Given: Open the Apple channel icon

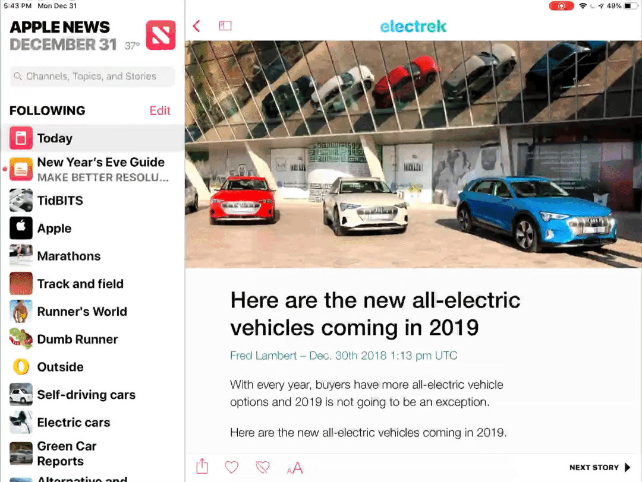Looking at the screenshot, I should pyautogui.click(x=21, y=228).
